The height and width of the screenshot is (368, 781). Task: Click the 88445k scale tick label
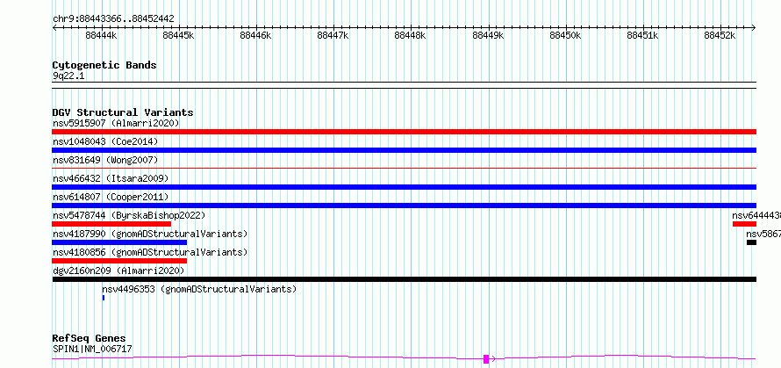coord(178,35)
